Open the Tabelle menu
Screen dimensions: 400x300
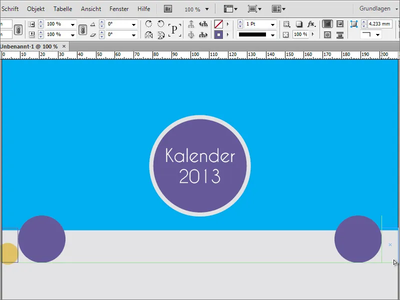[x=63, y=9]
